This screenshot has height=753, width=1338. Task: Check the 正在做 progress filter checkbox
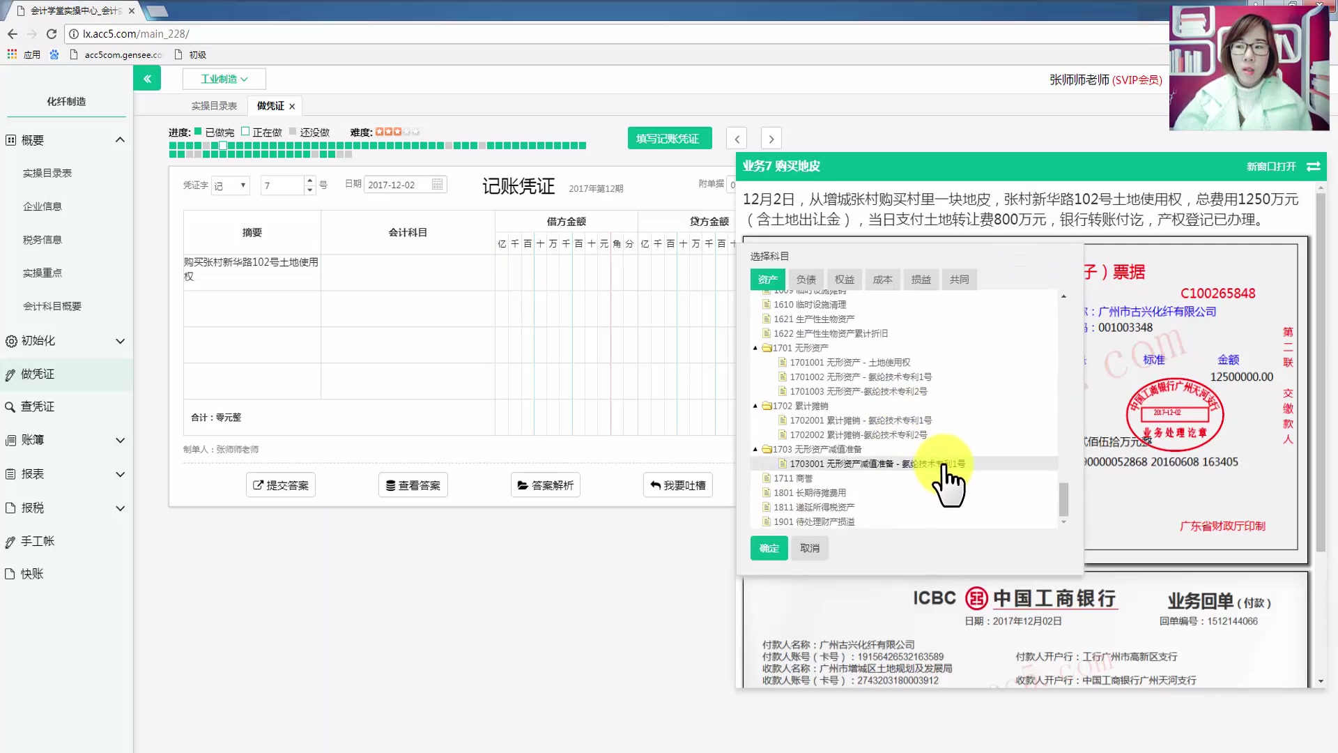coord(245,130)
